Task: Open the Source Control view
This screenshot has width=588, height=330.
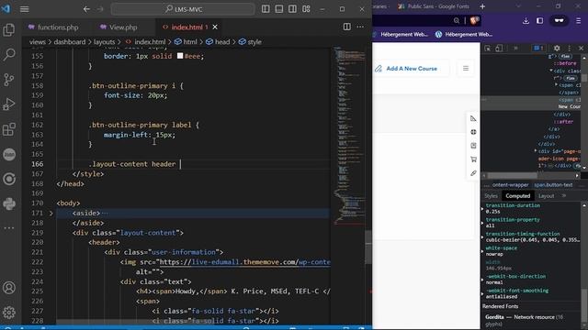Action: [9, 80]
